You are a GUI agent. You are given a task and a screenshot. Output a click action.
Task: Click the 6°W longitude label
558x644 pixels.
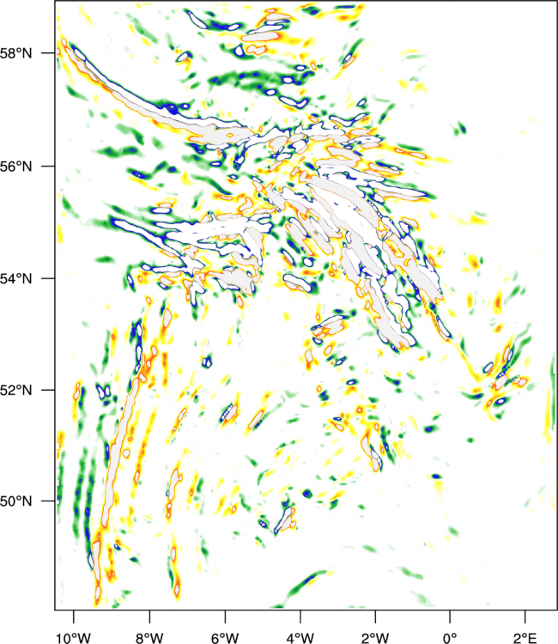click(225, 638)
